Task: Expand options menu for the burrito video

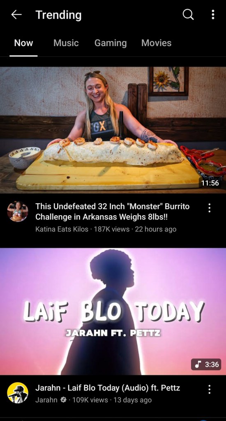Action: pyautogui.click(x=210, y=208)
